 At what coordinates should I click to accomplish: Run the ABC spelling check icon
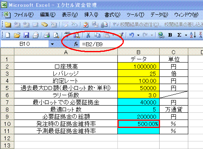pos(67,35)
